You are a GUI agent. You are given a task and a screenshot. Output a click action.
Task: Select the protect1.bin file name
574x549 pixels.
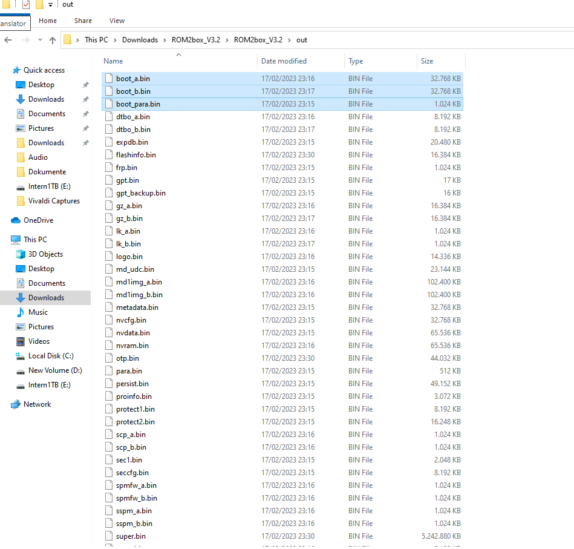click(x=135, y=409)
